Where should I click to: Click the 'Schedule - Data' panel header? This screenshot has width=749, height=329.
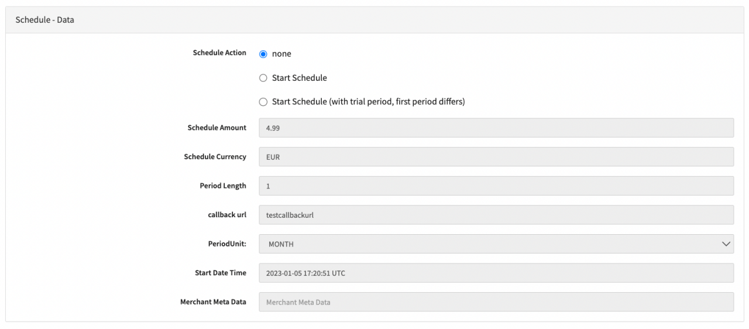pos(45,20)
